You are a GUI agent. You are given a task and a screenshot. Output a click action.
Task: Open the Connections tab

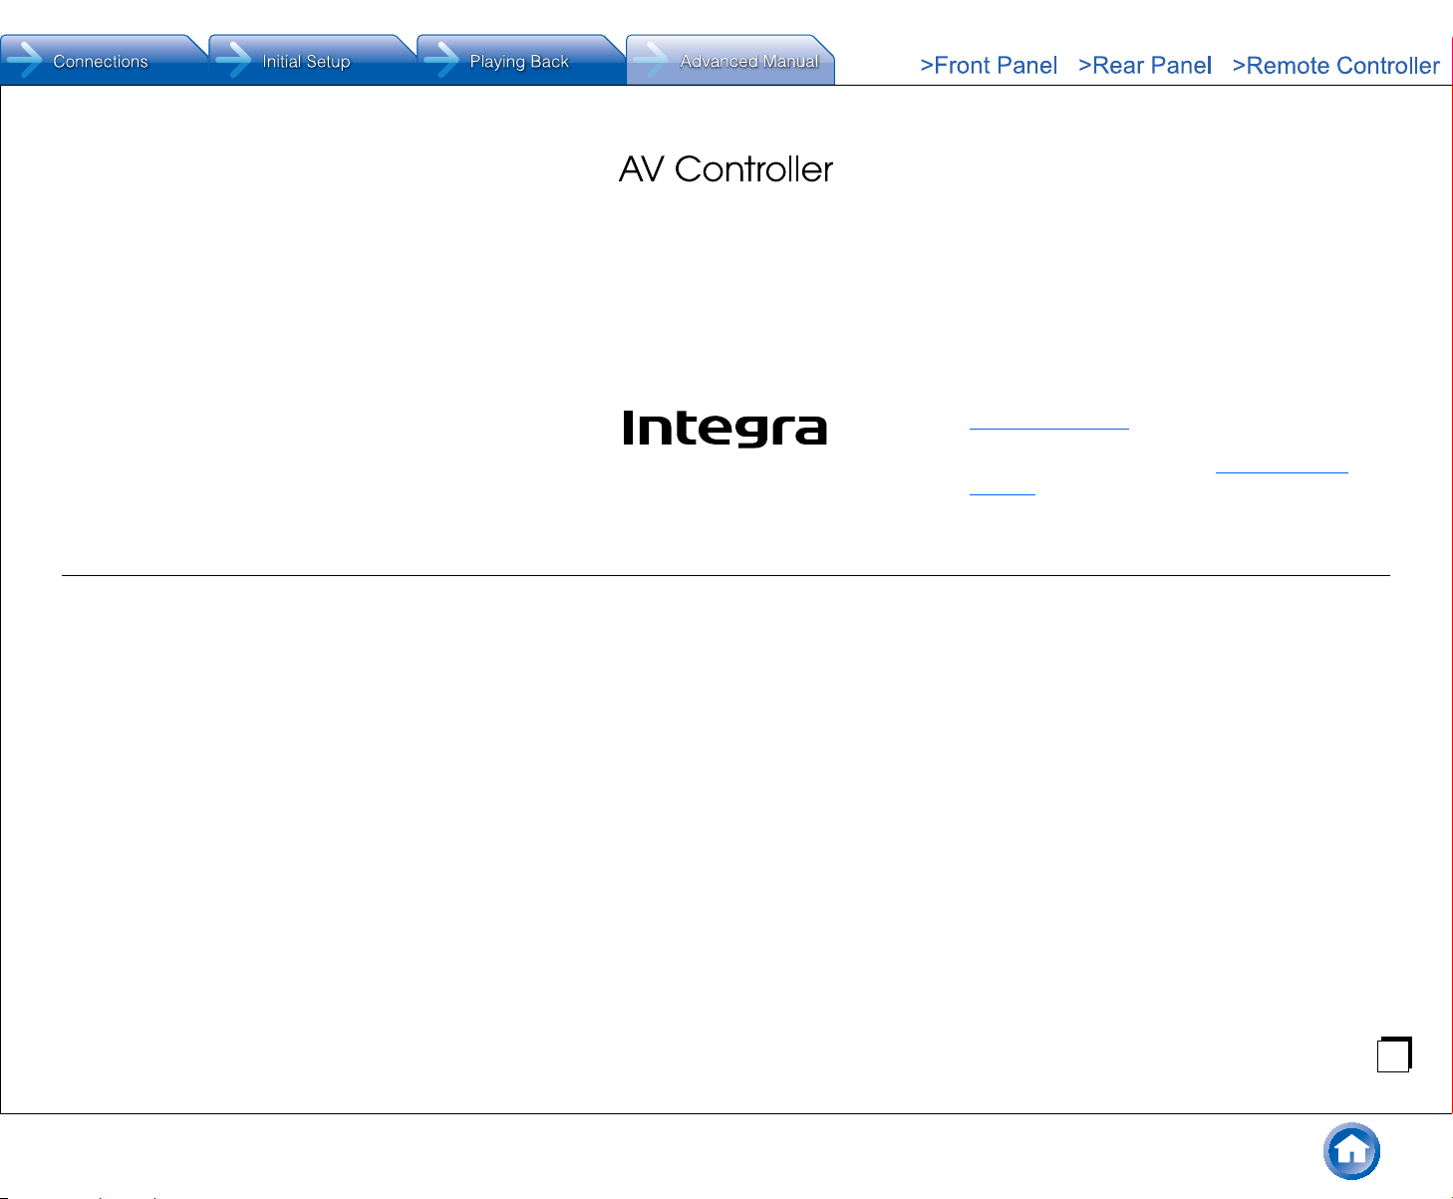(104, 61)
